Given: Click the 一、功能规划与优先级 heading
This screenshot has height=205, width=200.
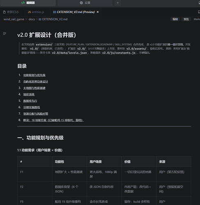Looking at the screenshot, I should tap(41, 138).
